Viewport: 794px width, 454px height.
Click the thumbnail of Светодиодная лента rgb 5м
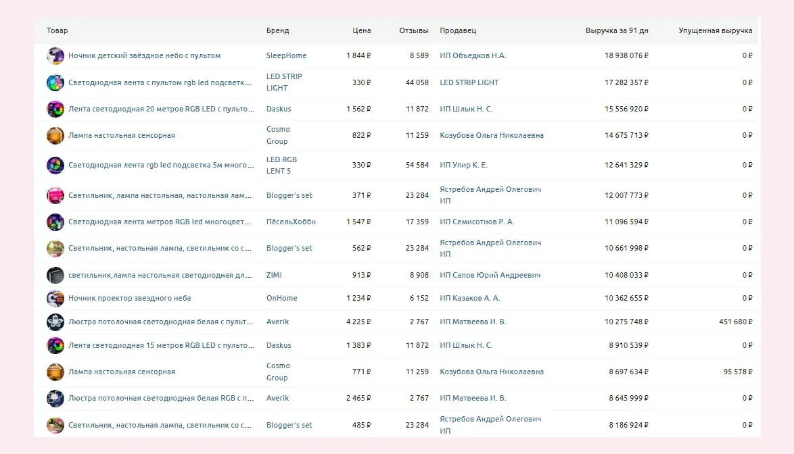[55, 165]
